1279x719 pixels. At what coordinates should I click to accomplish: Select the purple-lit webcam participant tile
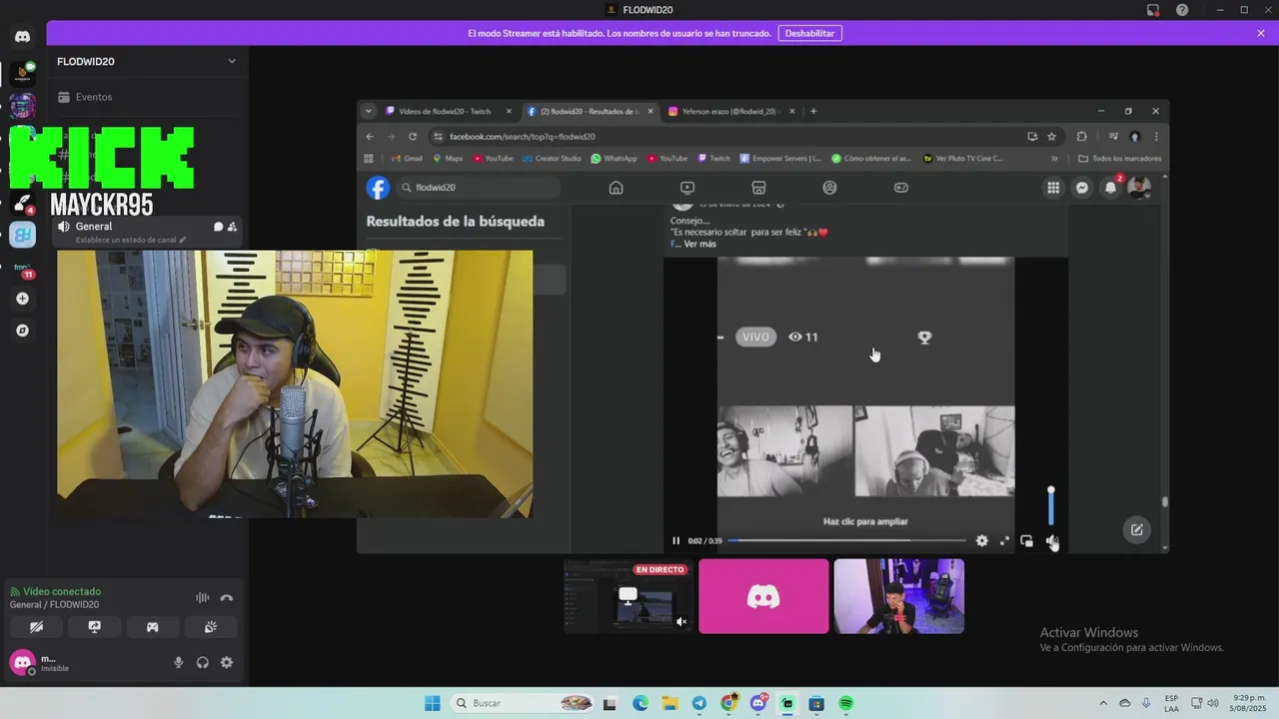[899, 596]
